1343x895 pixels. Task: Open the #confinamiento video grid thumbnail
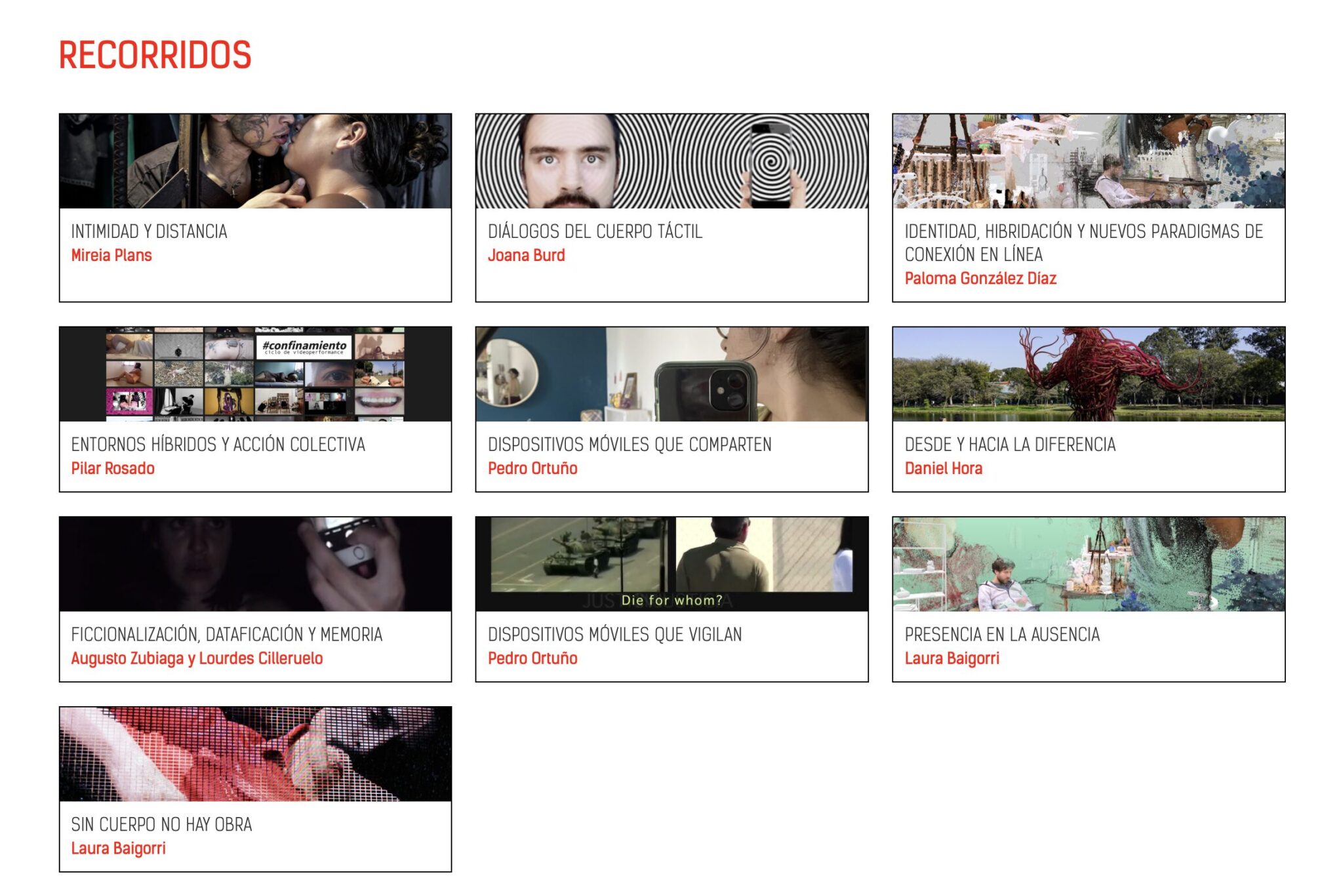(x=255, y=374)
